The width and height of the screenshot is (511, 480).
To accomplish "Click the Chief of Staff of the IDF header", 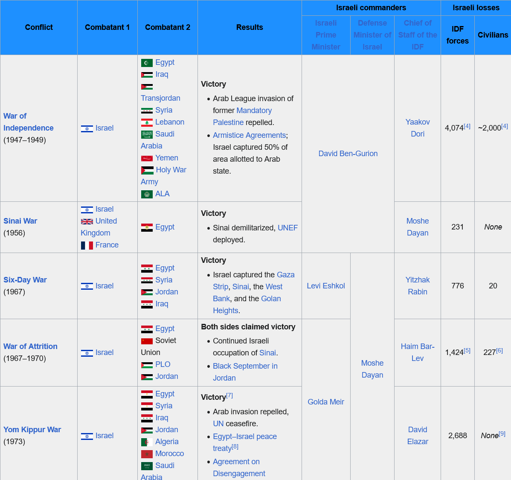I will [x=418, y=35].
